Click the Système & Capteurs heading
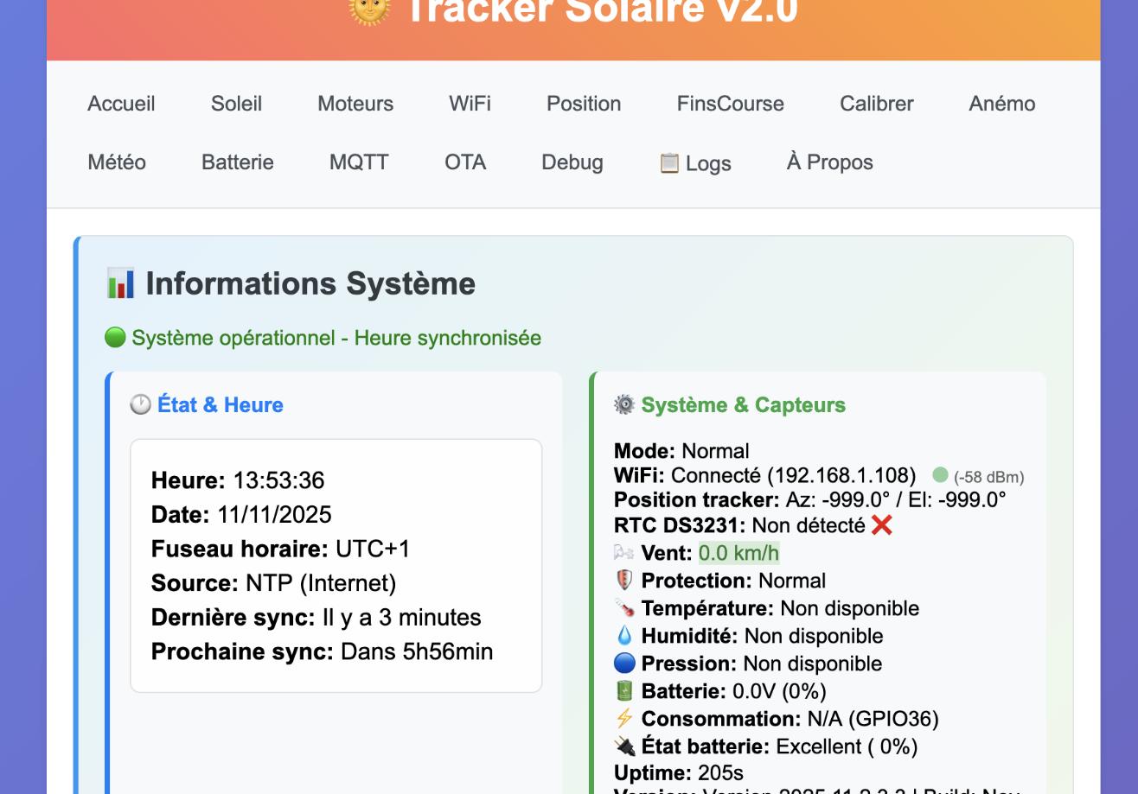The width and height of the screenshot is (1138, 794). click(x=743, y=404)
